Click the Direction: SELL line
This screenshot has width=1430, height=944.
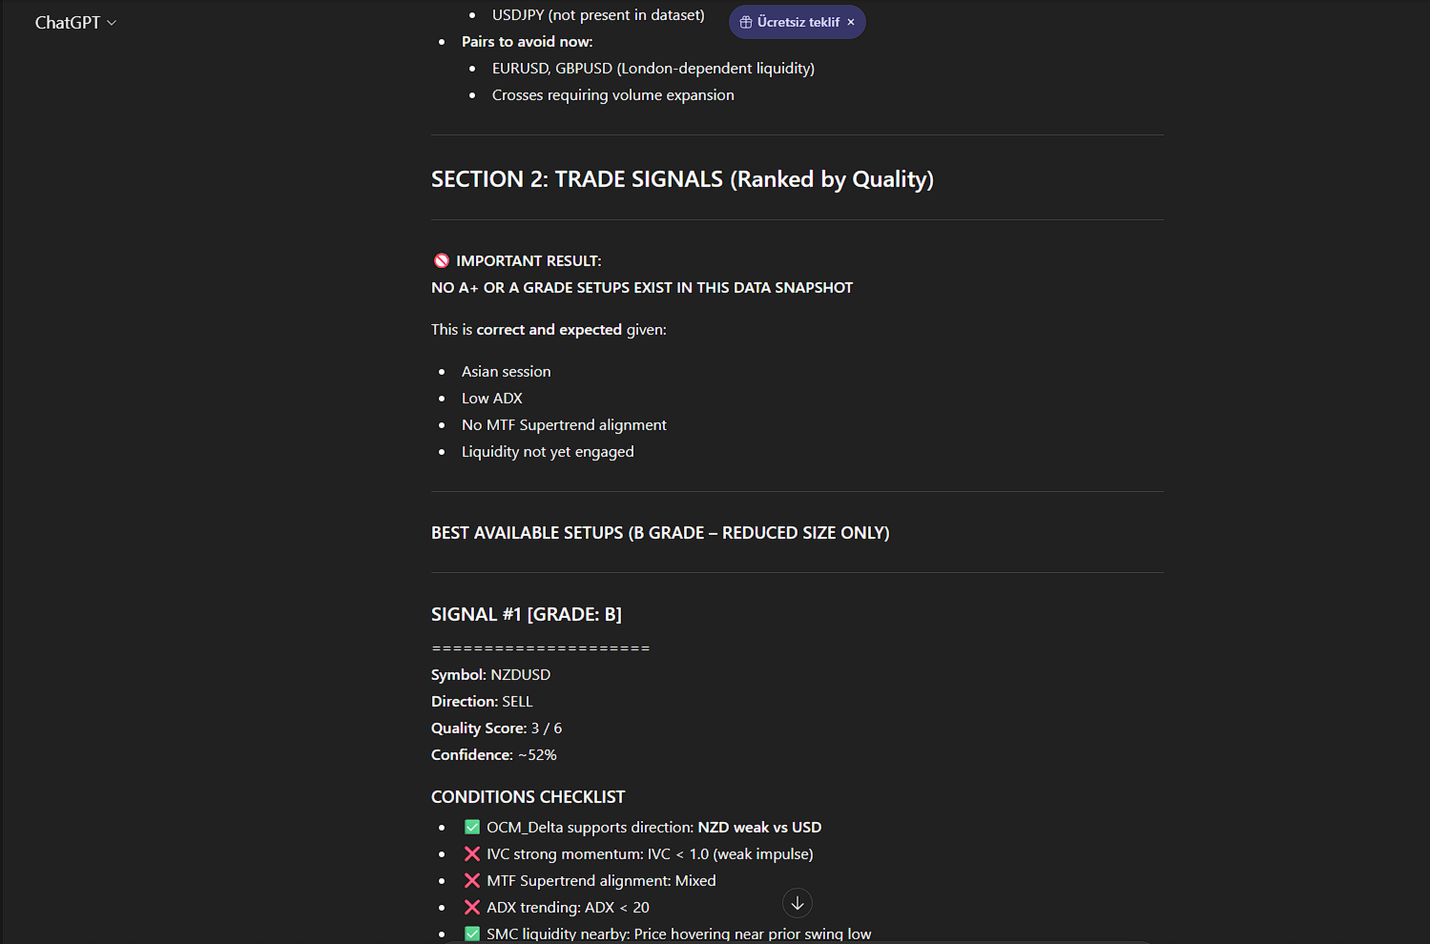[482, 701]
